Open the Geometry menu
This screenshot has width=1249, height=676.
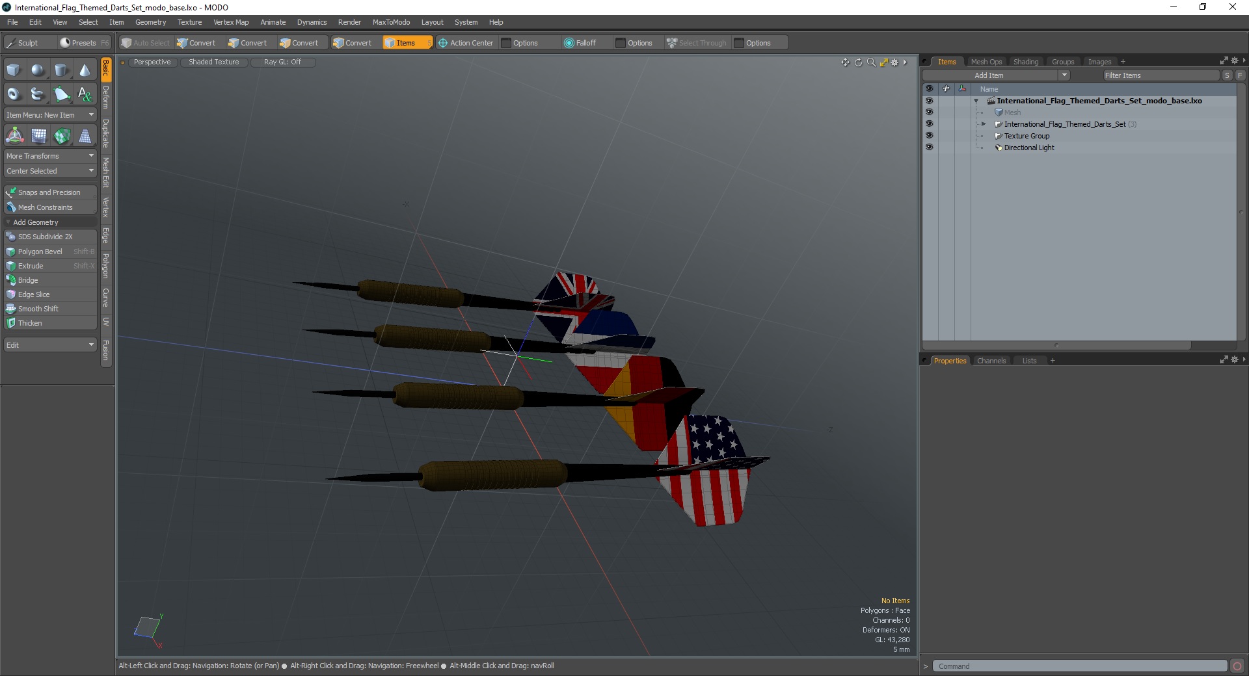click(x=150, y=22)
